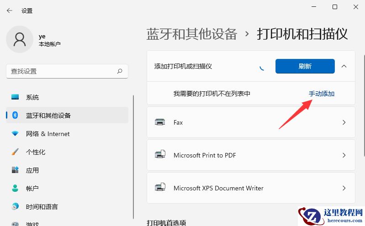This screenshot has height=226, width=365.
Task: Click Microsoft Print to PDF text
Action: (205, 155)
